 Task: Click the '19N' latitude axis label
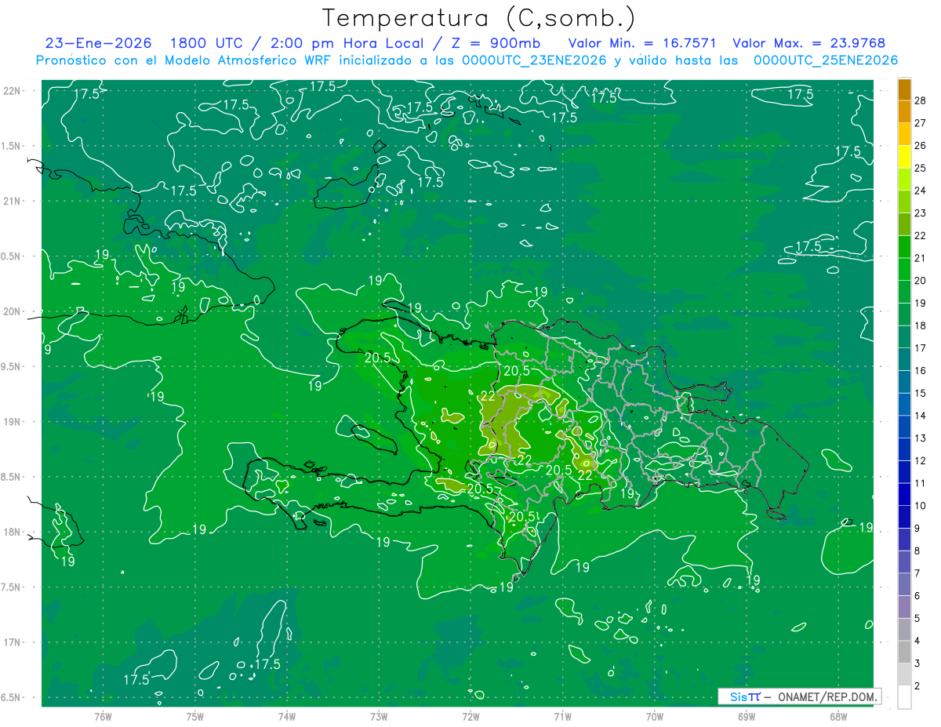[x=13, y=422]
